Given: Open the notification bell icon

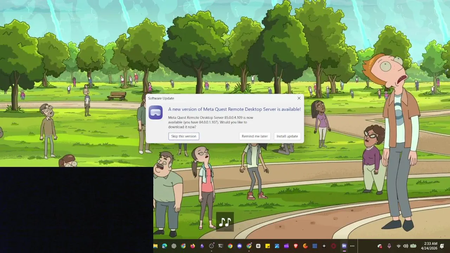Looking at the screenshot, I should pyautogui.click(x=442, y=246).
